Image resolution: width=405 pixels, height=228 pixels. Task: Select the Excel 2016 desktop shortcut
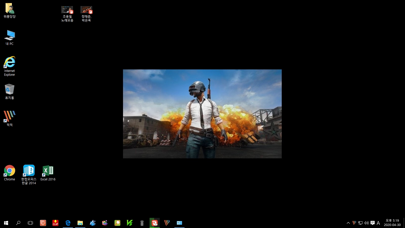tap(48, 173)
